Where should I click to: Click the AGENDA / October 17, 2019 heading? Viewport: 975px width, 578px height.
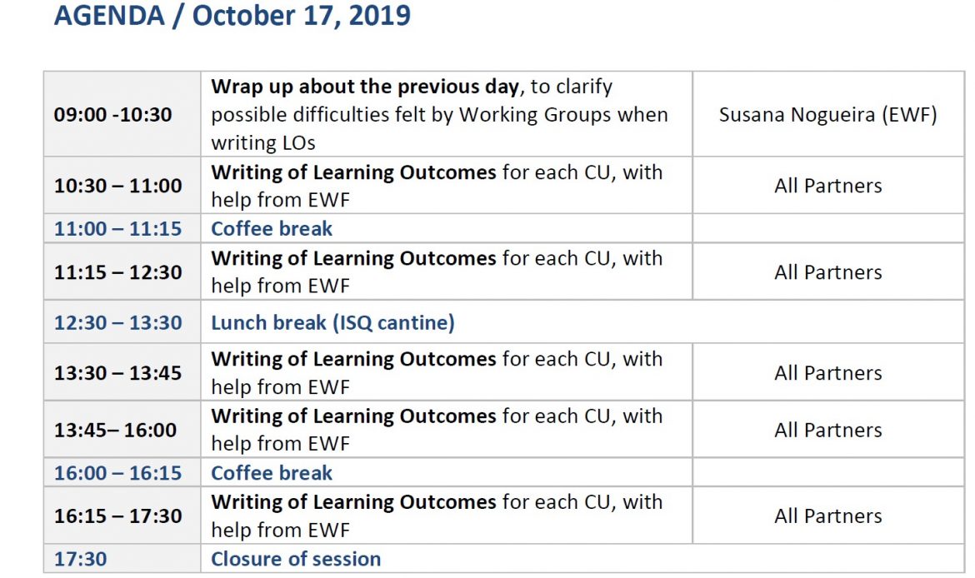[x=232, y=15]
